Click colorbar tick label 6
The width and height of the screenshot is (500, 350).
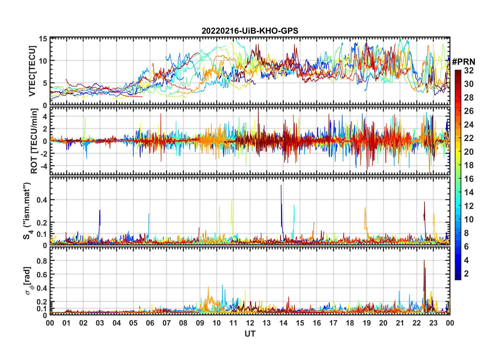pos(466,247)
